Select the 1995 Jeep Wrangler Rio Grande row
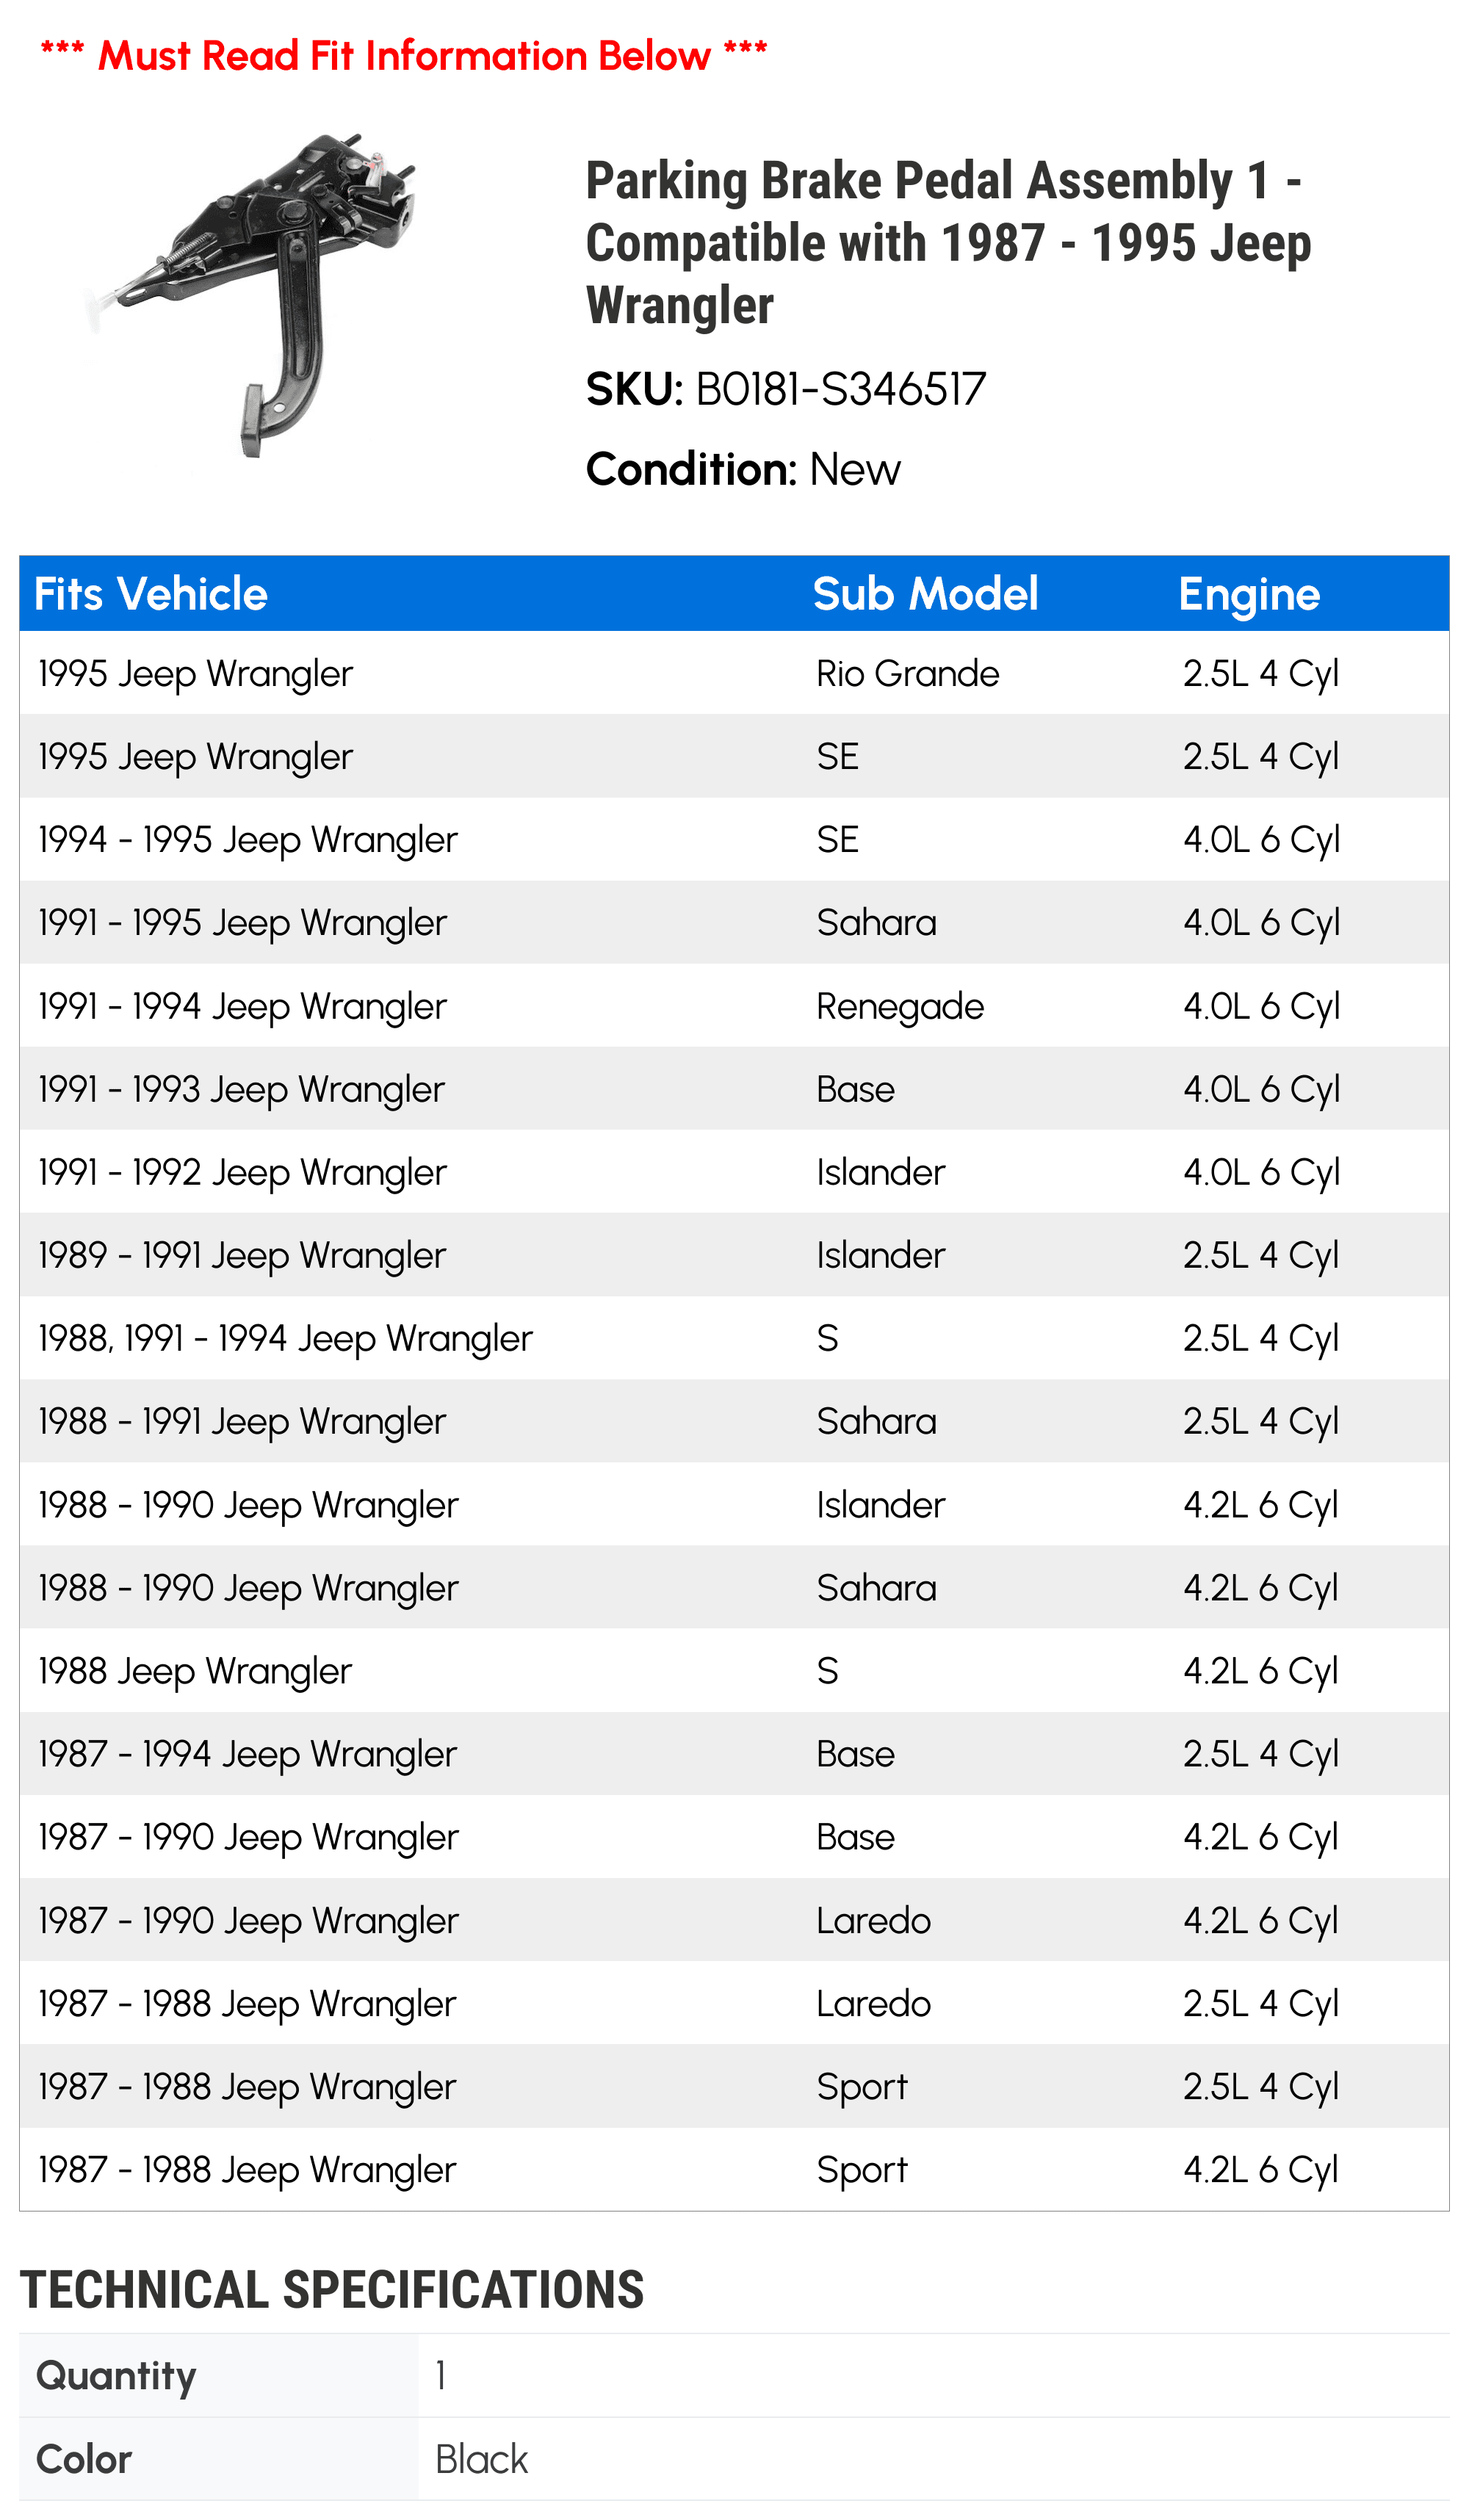Image resolution: width=1469 pixels, height=2520 pixels. click(734, 673)
